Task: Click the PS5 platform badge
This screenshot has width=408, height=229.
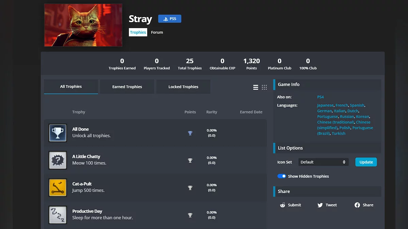Action: [x=170, y=19]
